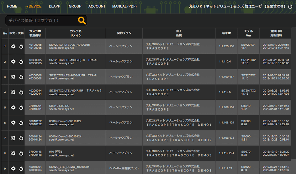296x174 pixels.
Task: Click the 登録日時 column header
Action: pyautogui.click(x=276, y=31)
